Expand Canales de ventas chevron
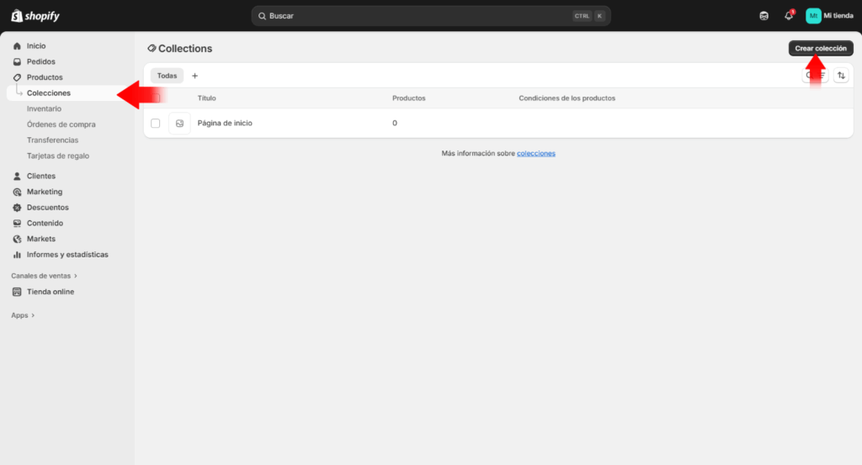This screenshot has height=465, width=862. (x=76, y=276)
